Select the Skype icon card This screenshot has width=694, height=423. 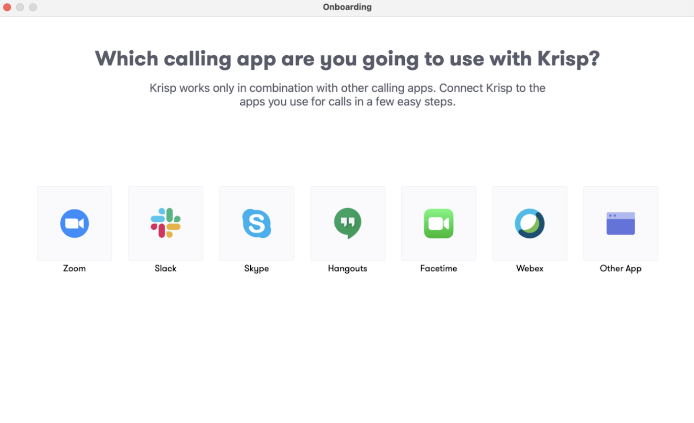pos(257,223)
